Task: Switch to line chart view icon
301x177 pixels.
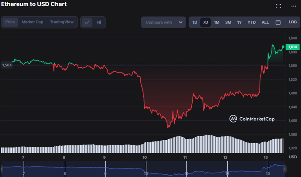Action: 87,22
